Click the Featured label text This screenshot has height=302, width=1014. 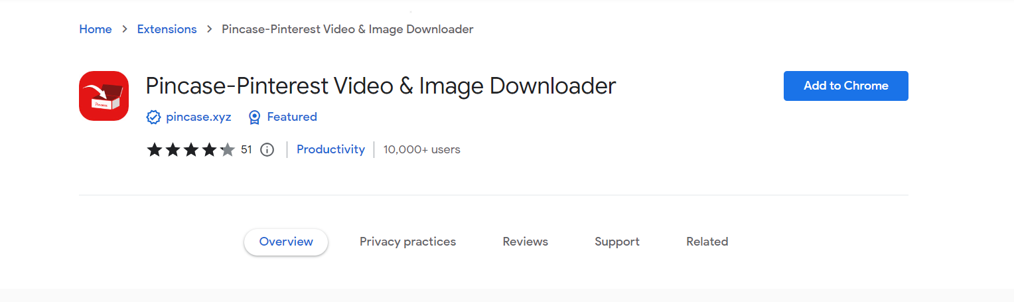point(291,117)
